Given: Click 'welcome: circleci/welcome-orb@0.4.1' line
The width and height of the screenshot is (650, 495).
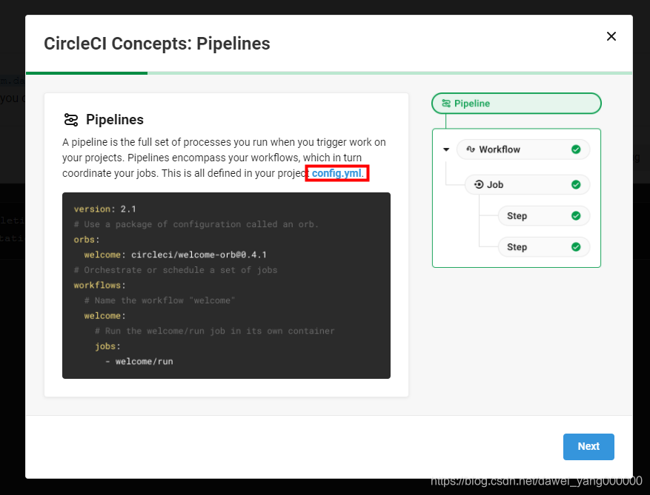Looking at the screenshot, I should pyautogui.click(x=175, y=255).
